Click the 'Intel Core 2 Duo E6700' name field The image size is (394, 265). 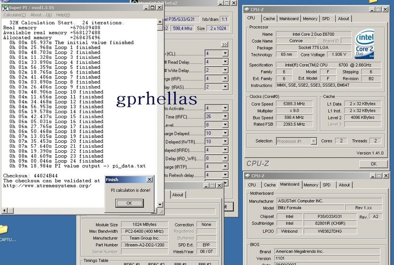tap(313, 34)
